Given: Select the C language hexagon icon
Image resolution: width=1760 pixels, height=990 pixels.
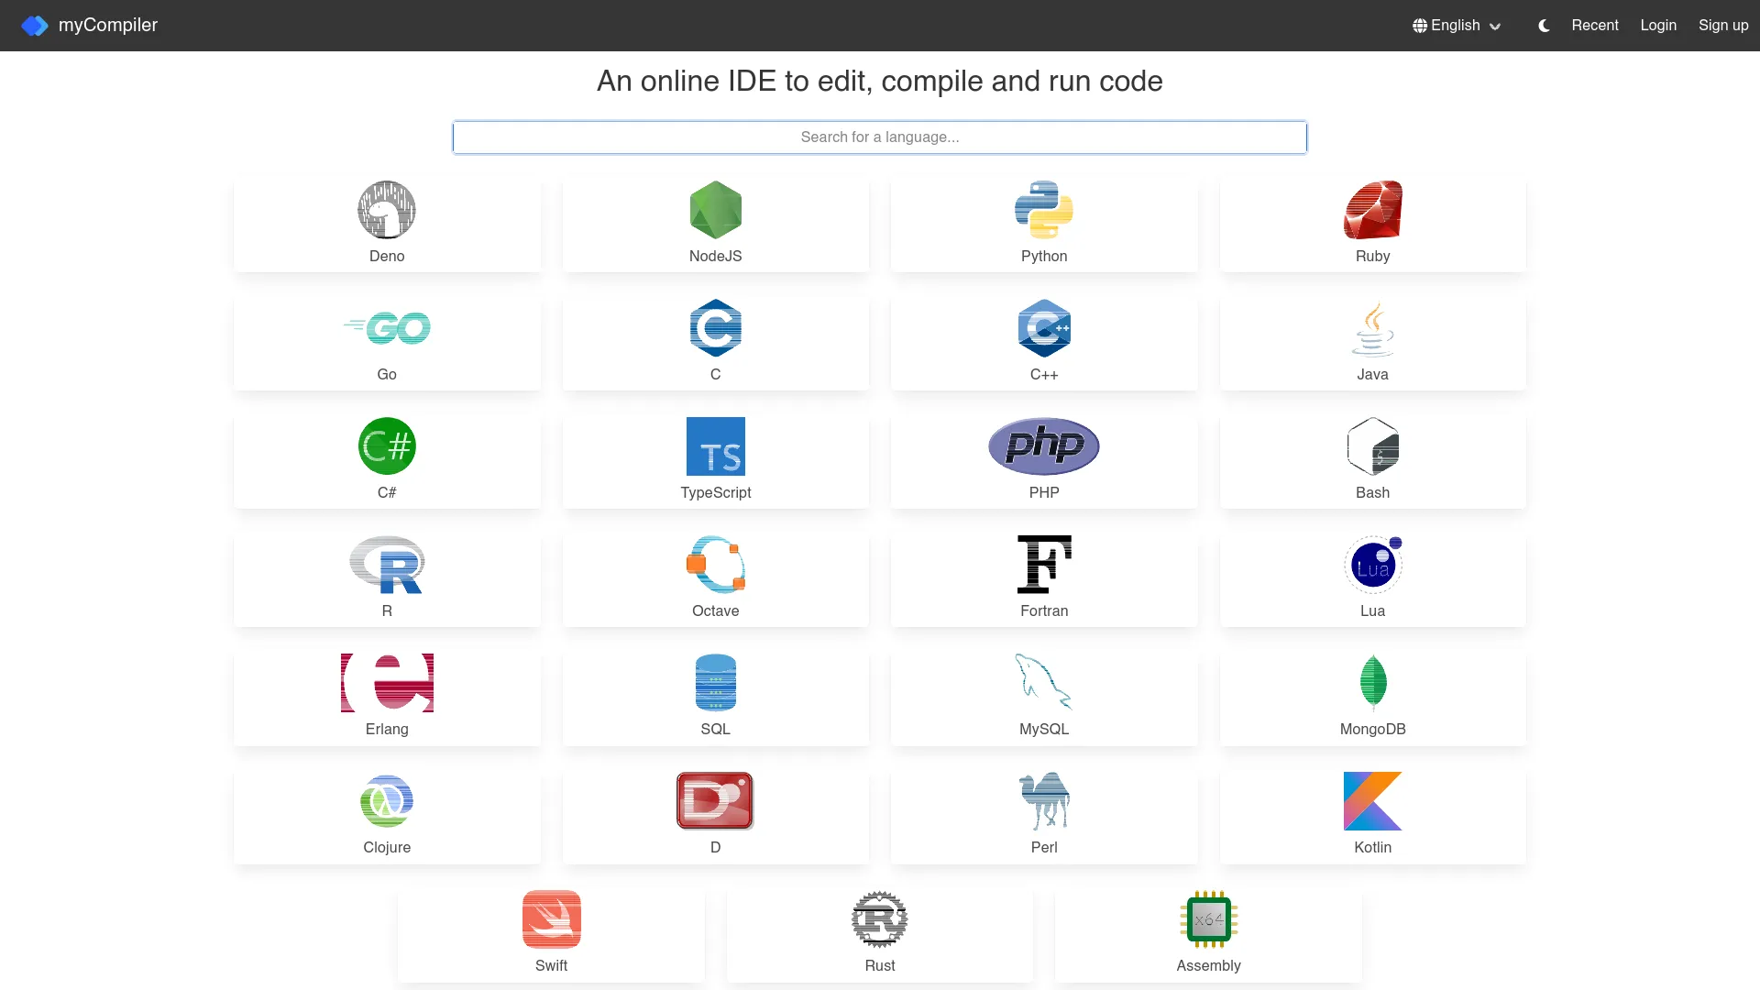Looking at the screenshot, I should pos(716,328).
